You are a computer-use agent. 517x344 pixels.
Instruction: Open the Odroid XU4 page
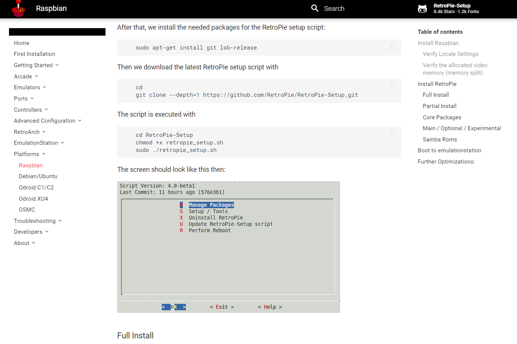point(33,199)
